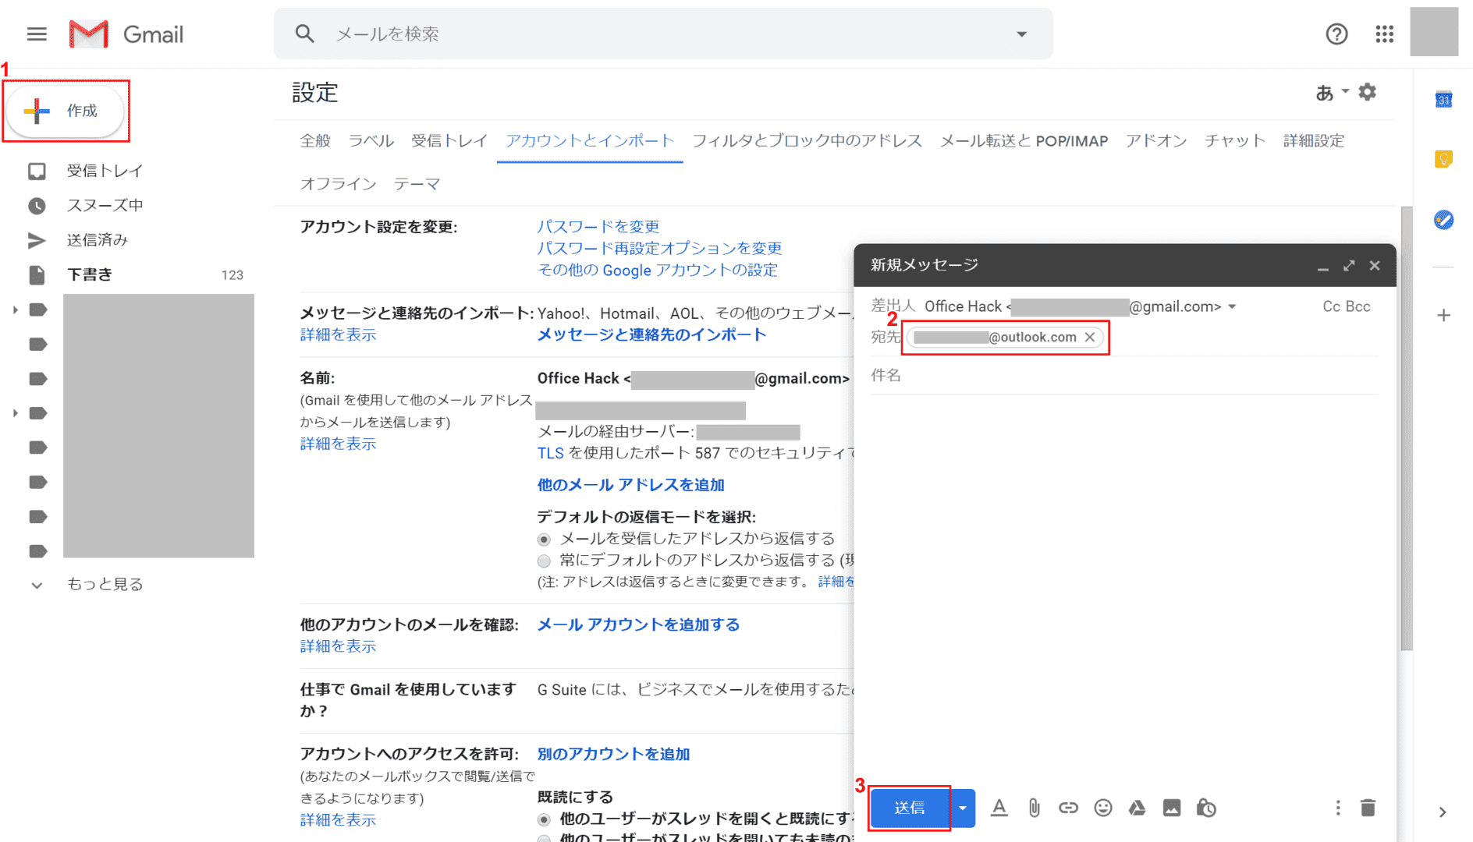The height and width of the screenshot is (842, 1473).
Task: Open the settings gear icon
Action: (x=1367, y=92)
